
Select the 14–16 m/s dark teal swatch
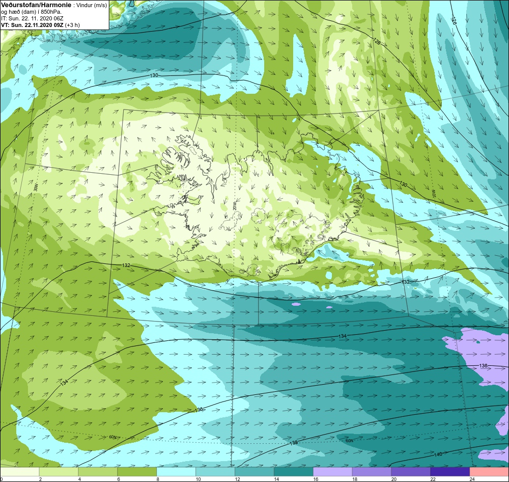click(294, 471)
